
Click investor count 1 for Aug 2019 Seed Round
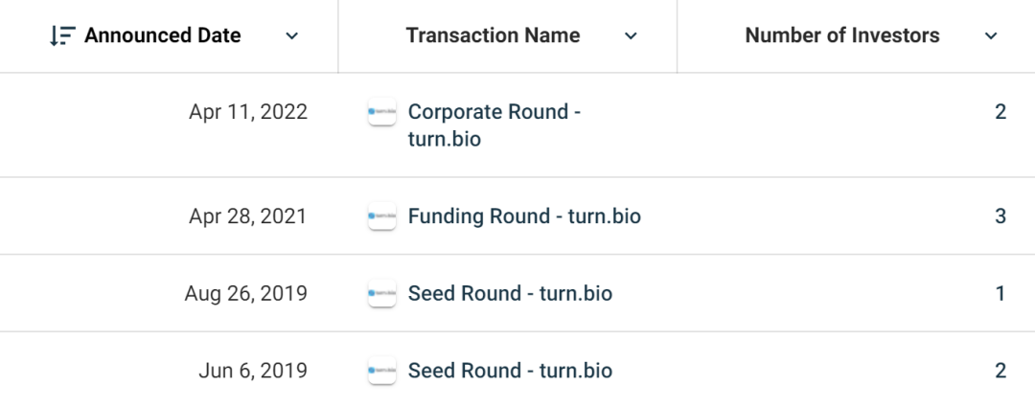point(1000,293)
